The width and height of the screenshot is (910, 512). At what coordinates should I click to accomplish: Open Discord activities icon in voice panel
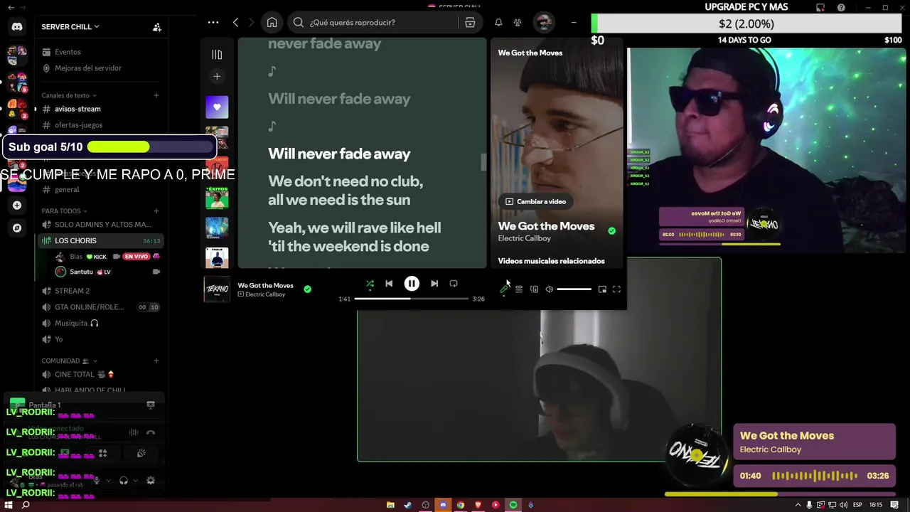(103, 453)
